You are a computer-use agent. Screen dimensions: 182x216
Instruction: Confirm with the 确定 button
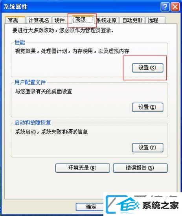(x=90, y=207)
